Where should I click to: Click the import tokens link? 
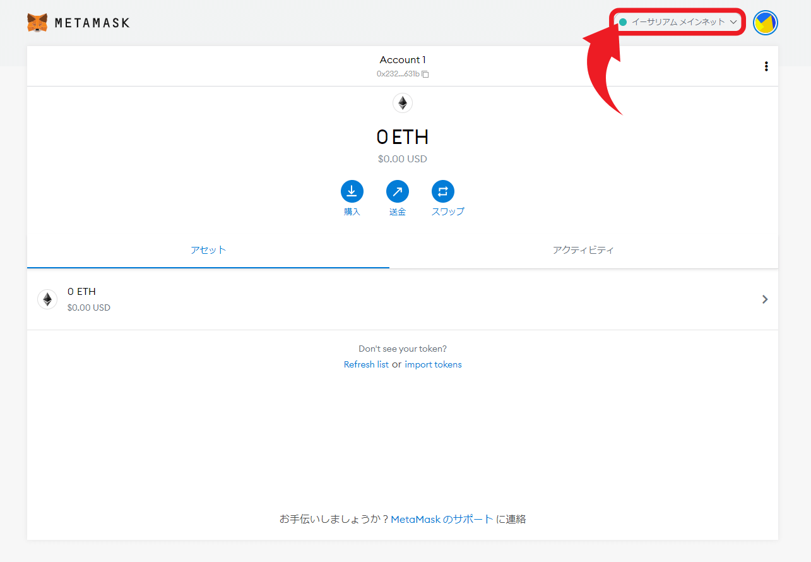pos(433,364)
